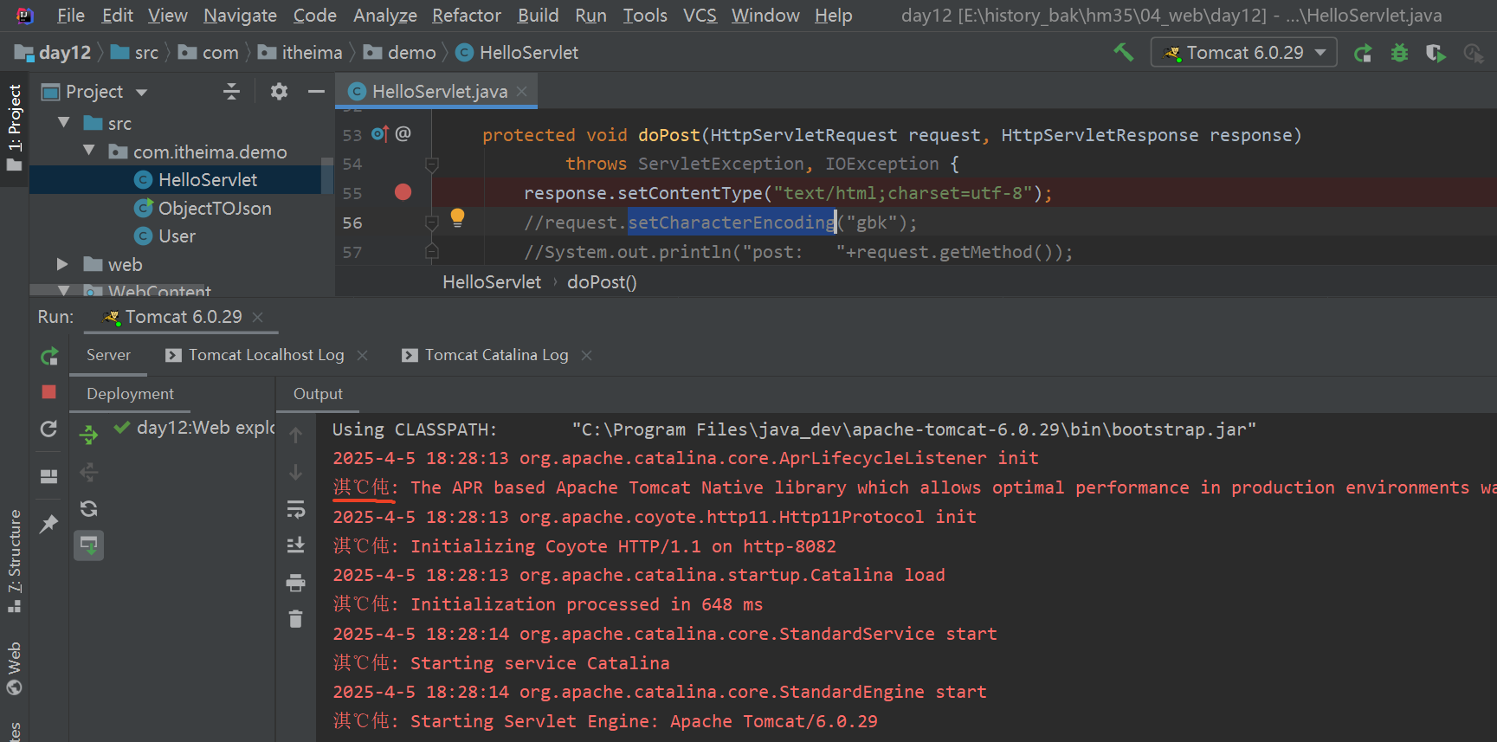Screen dimensions: 1497x742
Task: Click the green hammer Build Project icon
Action: coord(1123,53)
